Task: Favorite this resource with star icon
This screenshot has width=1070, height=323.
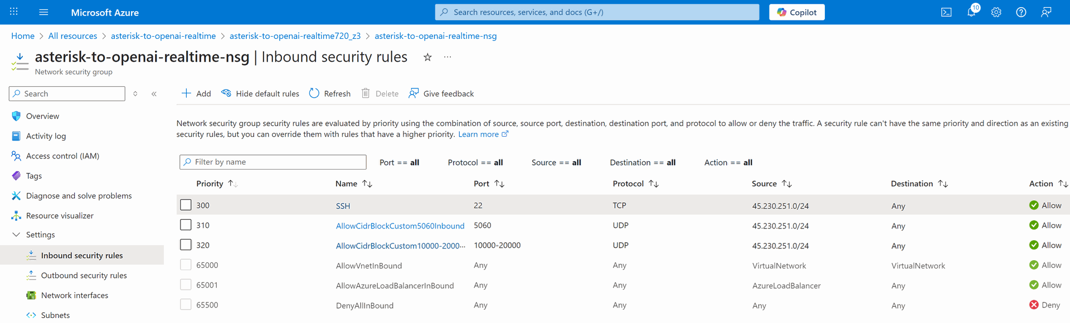Action: (427, 57)
